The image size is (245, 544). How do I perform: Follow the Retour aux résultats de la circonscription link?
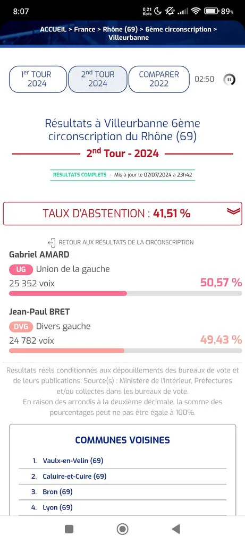tap(126, 242)
